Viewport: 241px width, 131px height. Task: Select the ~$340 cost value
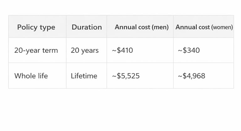point(189,50)
